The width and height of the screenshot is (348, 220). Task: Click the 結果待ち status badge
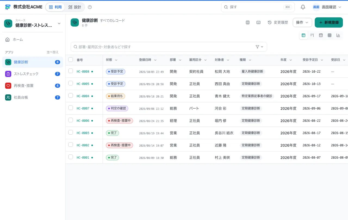116,96
